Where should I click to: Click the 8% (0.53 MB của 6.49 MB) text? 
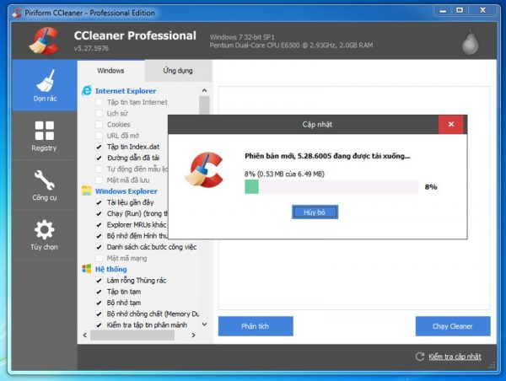(x=284, y=174)
